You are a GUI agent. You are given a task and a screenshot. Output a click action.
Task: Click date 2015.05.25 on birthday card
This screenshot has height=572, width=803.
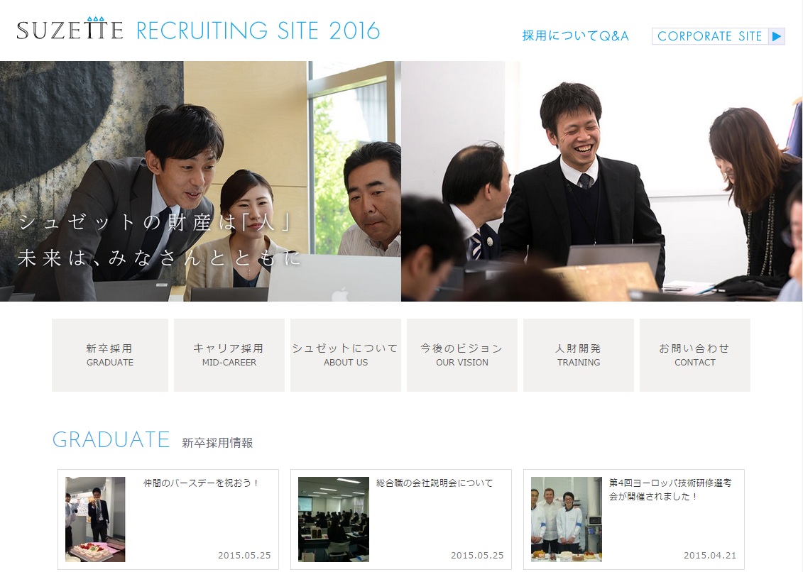(244, 555)
